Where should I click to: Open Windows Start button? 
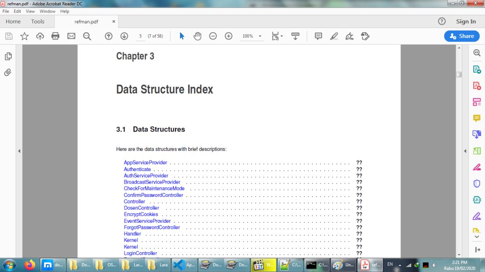click(9, 265)
